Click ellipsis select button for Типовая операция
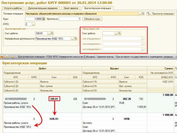The height and width of the screenshot is (133, 177). pos(140,13)
